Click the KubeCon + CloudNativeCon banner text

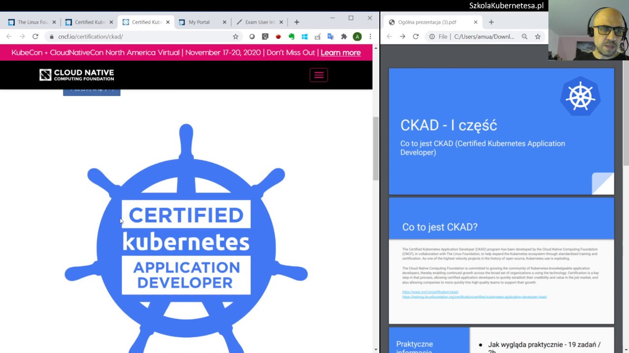[96, 52]
